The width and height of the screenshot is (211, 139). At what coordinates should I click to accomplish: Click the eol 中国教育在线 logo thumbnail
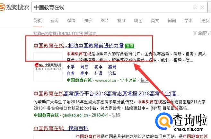tap(48, 66)
